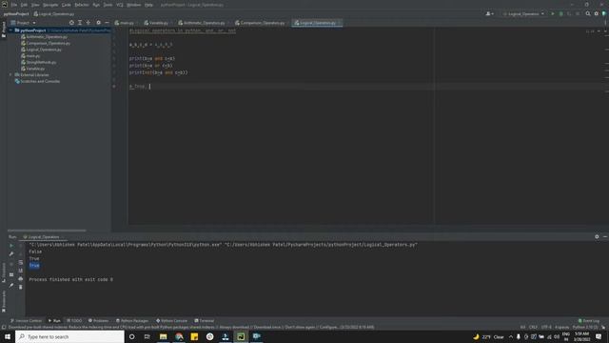
Task: Open the File menu
Action: tap(14, 5)
